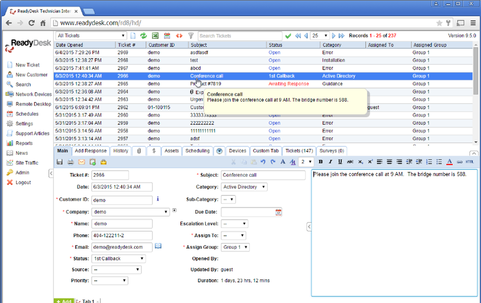Open the Scheduling tab
This screenshot has height=303, width=481.
click(x=198, y=151)
